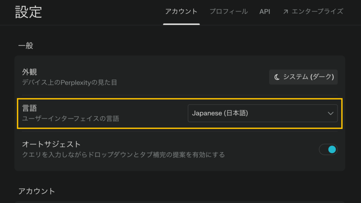Open the システム (ダーク) theme selector

303,77
